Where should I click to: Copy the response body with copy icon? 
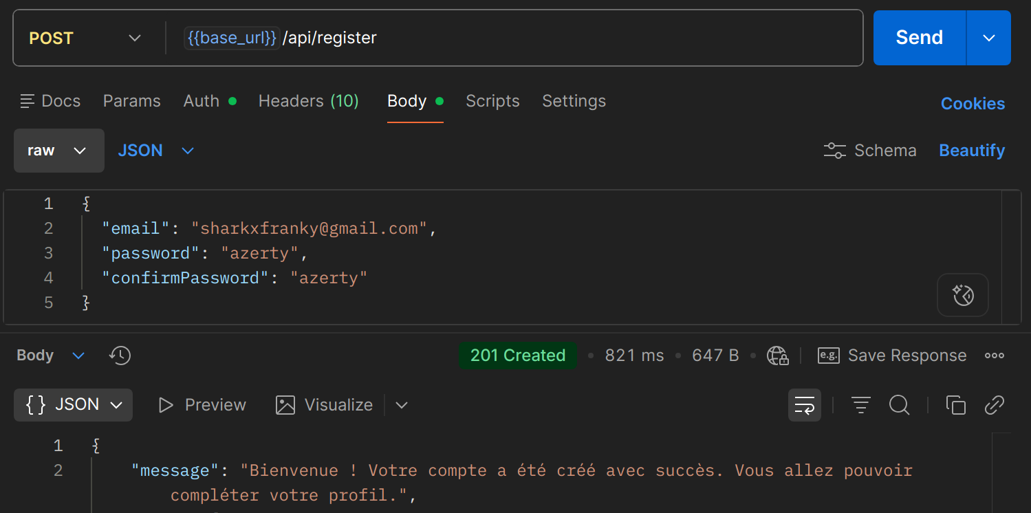pos(956,405)
